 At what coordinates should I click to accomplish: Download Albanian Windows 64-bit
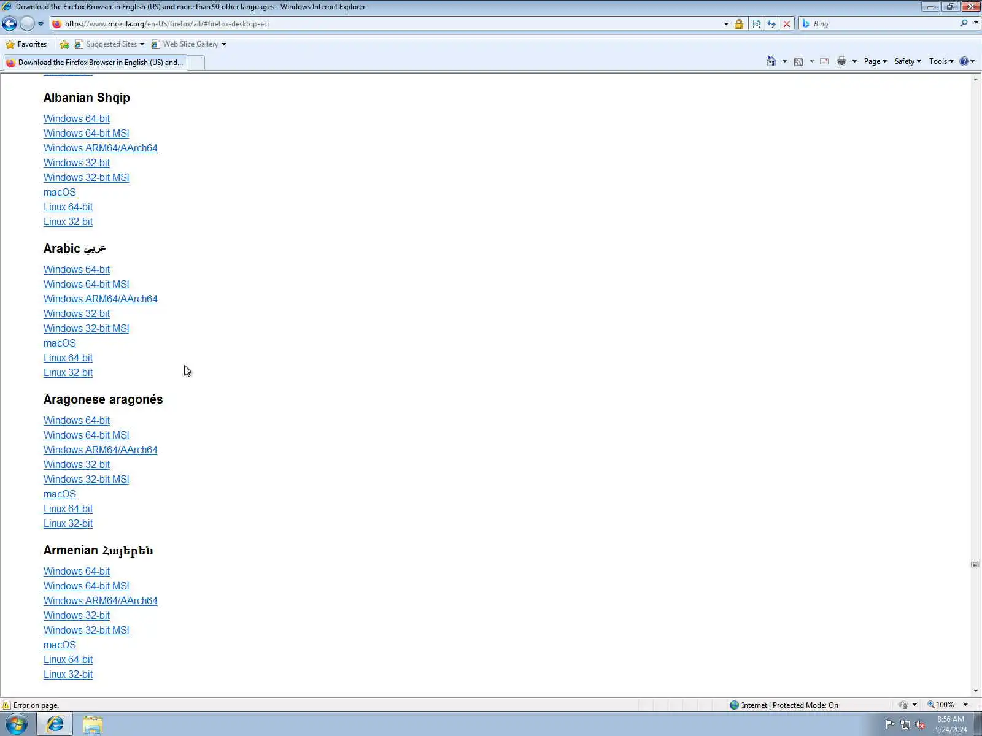coord(77,119)
